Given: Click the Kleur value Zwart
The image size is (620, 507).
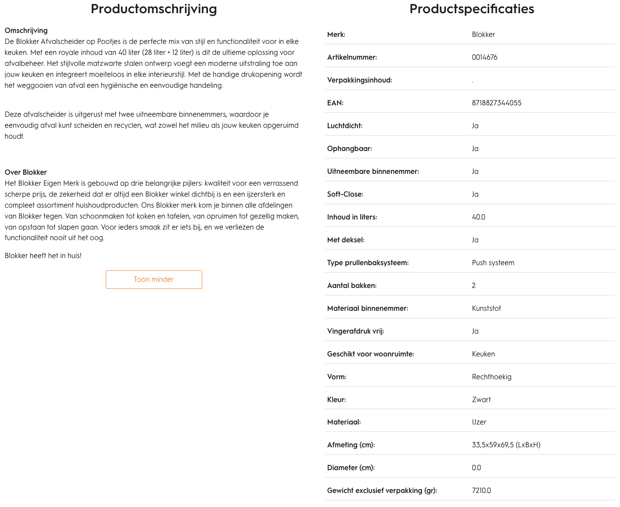Looking at the screenshot, I should 481,400.
